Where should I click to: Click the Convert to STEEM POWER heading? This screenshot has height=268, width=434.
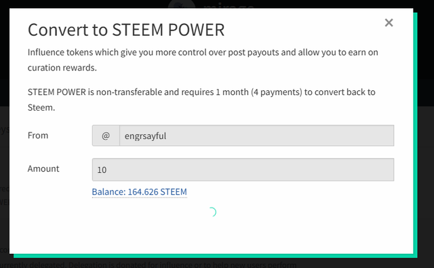coord(126,30)
